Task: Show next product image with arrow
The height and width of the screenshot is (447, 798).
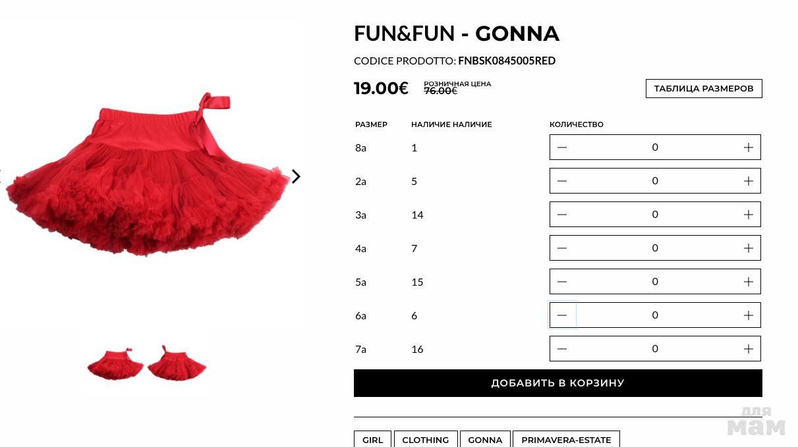Action: tap(296, 176)
